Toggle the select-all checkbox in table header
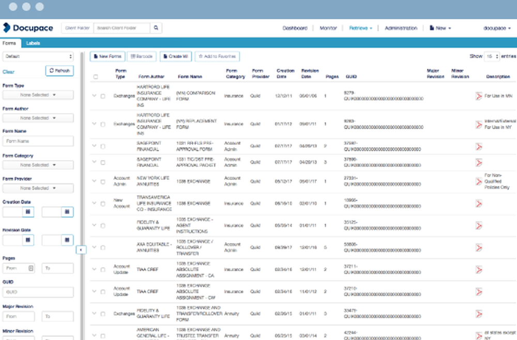Viewport: 517px width, 340px height. click(96, 77)
